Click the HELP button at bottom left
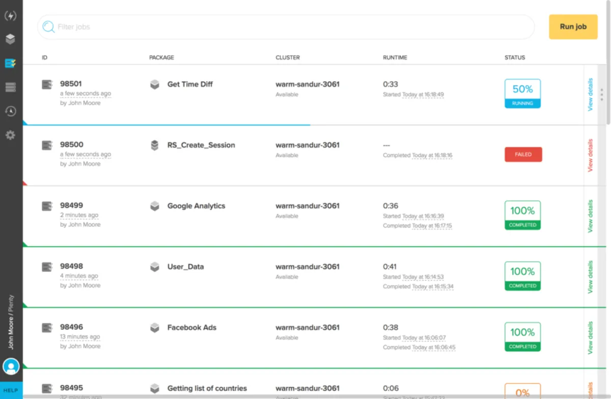The height and width of the screenshot is (399, 611). (x=11, y=390)
